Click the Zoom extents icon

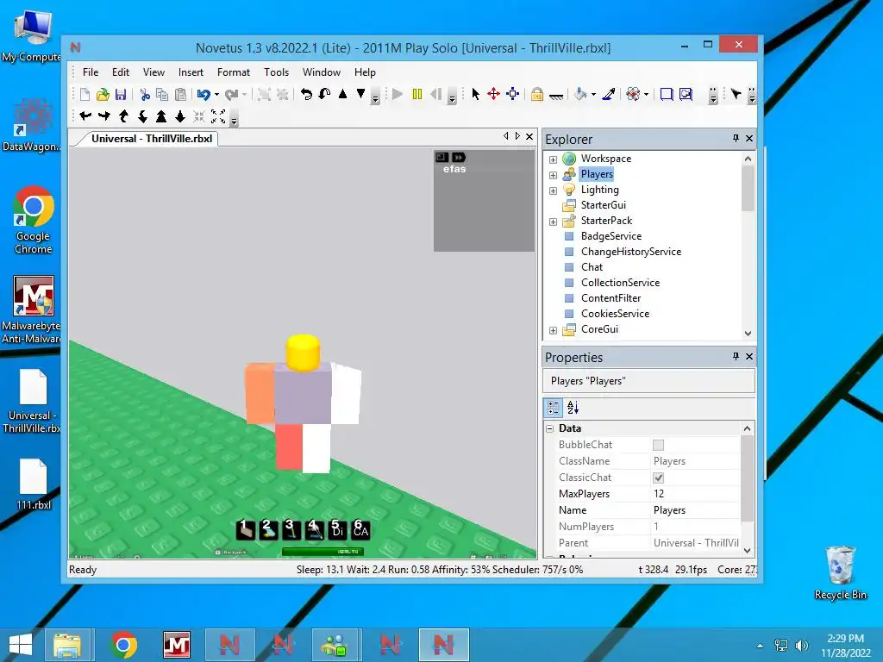218,116
